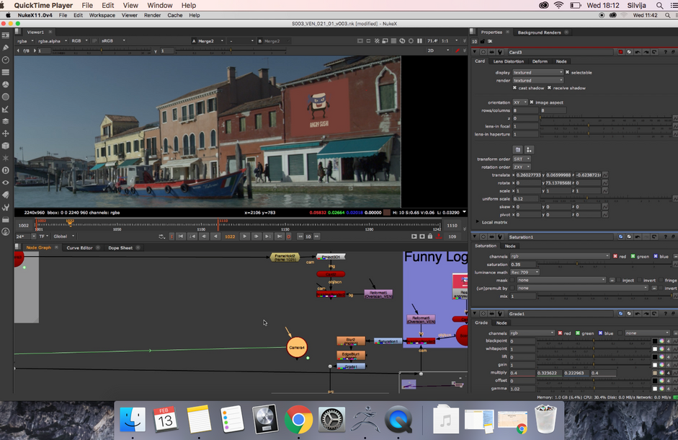Disable the image aspect checkbox
Screen dimensions: 678x440
tap(532, 102)
